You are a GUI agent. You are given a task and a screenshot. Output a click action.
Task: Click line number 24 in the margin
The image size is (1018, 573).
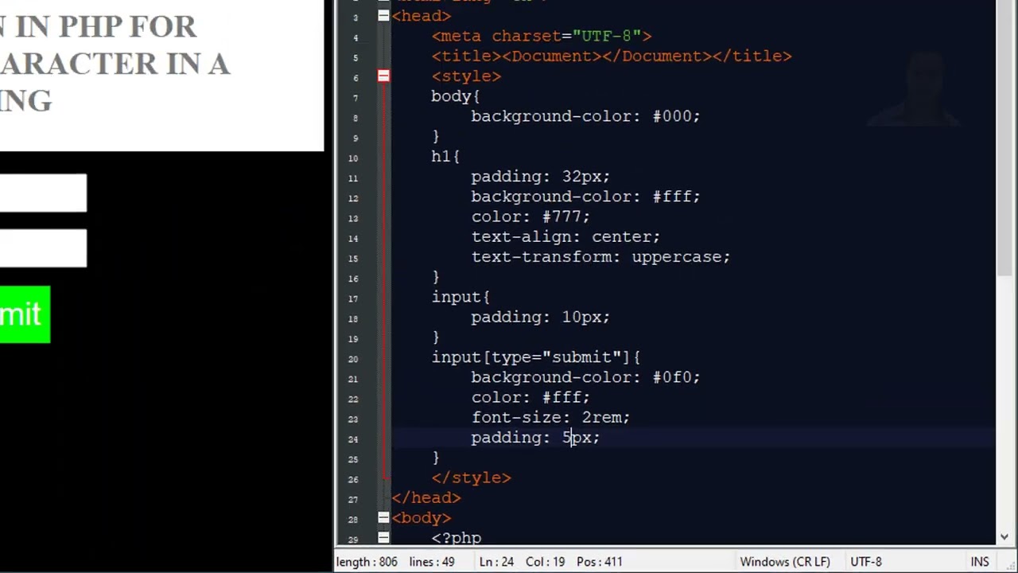click(352, 439)
